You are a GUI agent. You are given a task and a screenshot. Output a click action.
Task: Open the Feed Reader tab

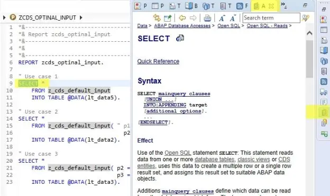(242, 6)
